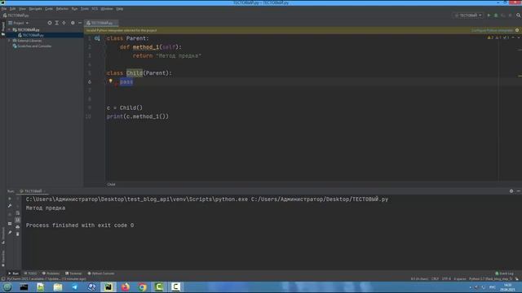Start debugging with the bug icon
522x293 pixels.
496,15
